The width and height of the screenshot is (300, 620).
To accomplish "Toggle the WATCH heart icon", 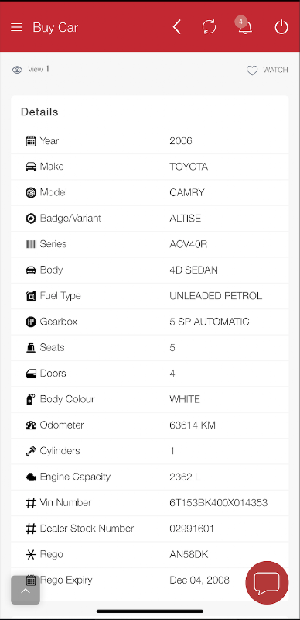I will (x=252, y=71).
